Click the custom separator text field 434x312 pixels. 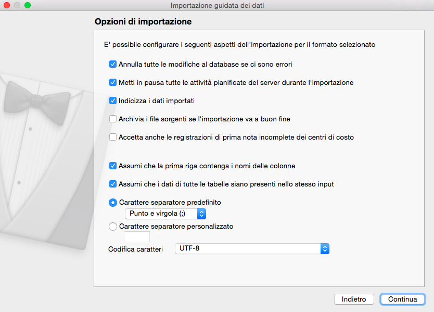(137, 237)
